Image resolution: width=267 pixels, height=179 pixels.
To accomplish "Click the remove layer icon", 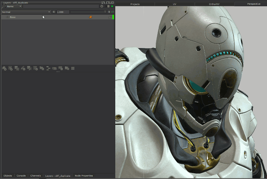I will 61,68.
